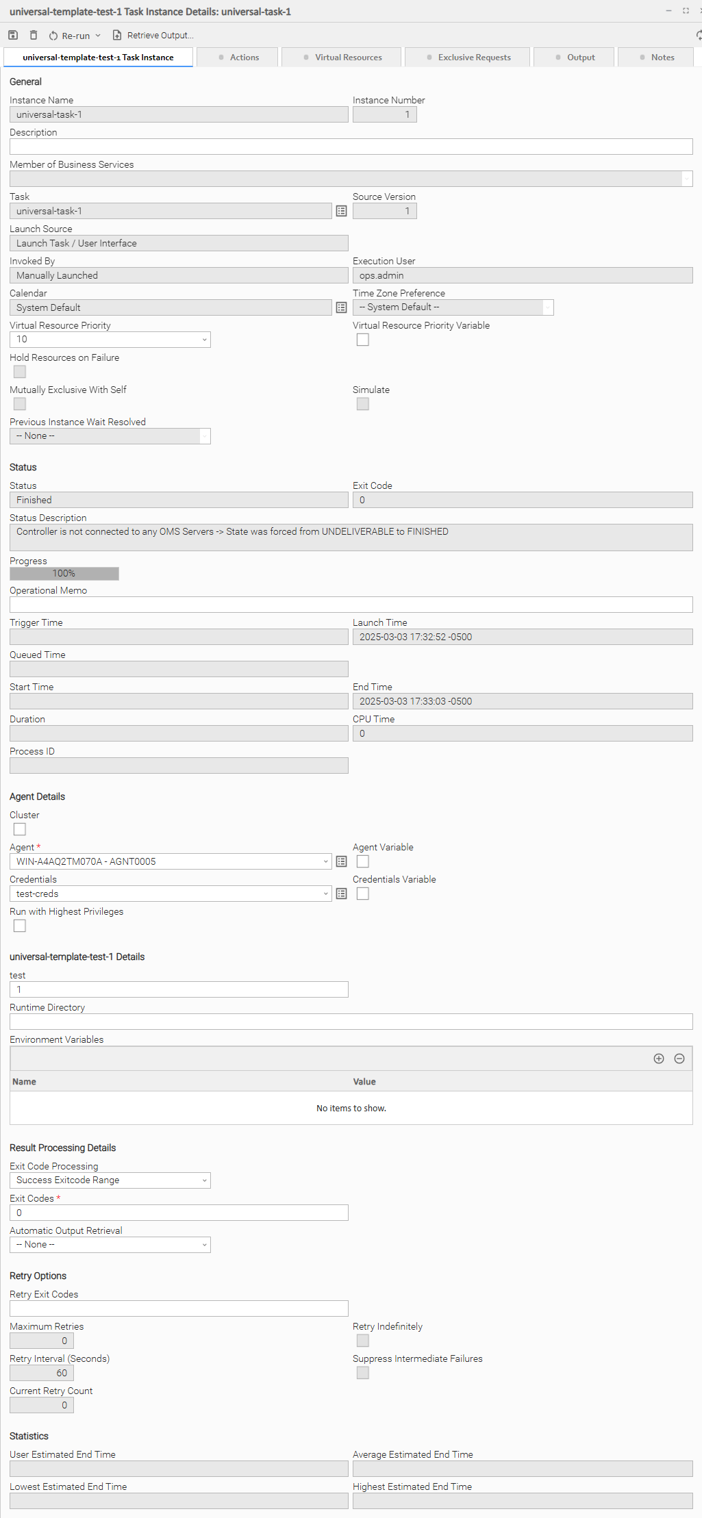The height and width of the screenshot is (1518, 702).
Task: Click into the Operational Memo field
Action: 351,605
